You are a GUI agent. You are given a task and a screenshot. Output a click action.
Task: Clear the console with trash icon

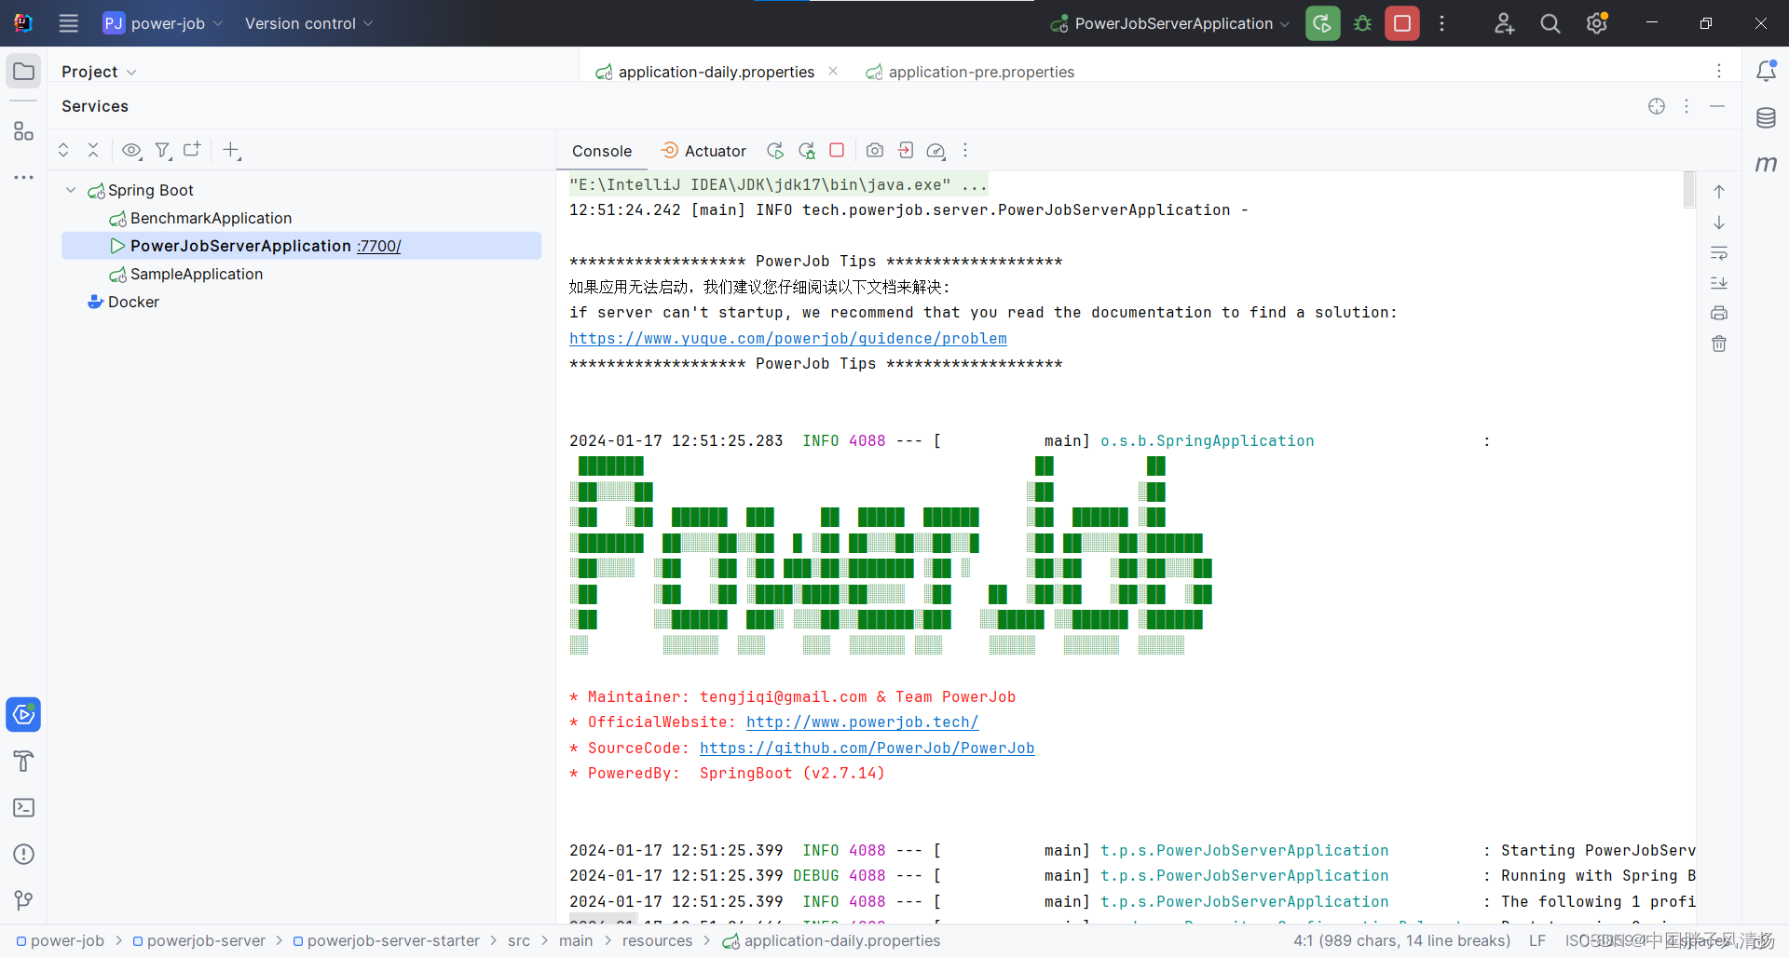[x=1719, y=344]
